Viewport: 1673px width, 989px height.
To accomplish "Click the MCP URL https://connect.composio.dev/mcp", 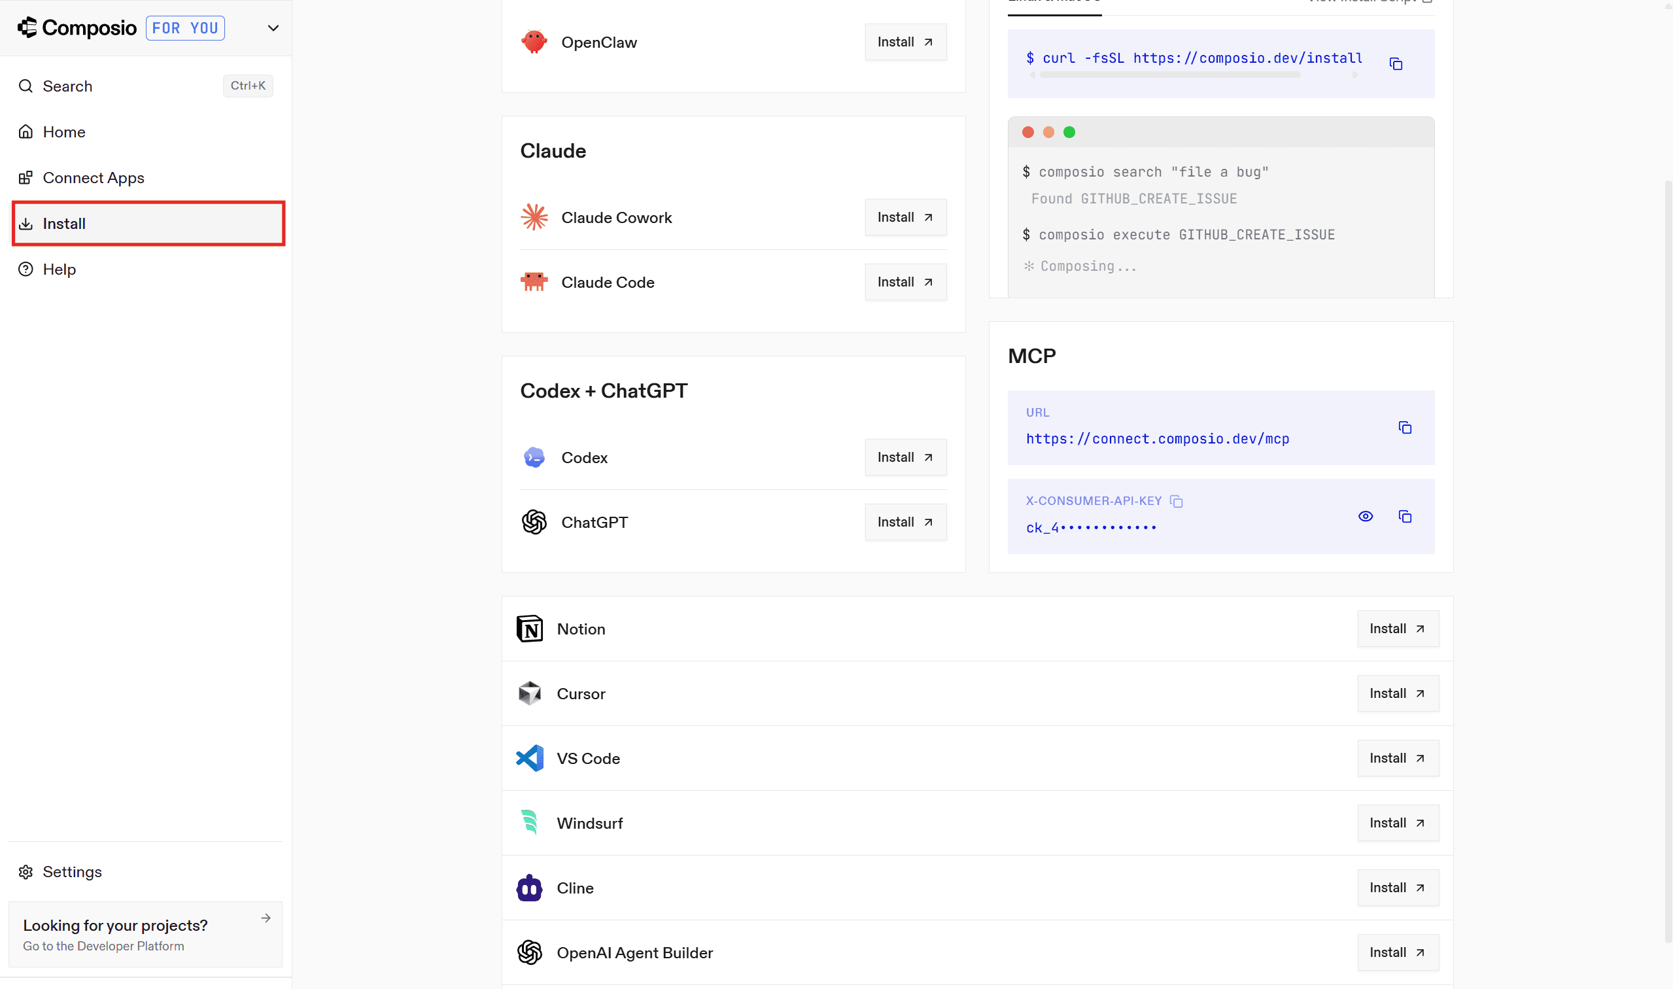I will (1158, 438).
